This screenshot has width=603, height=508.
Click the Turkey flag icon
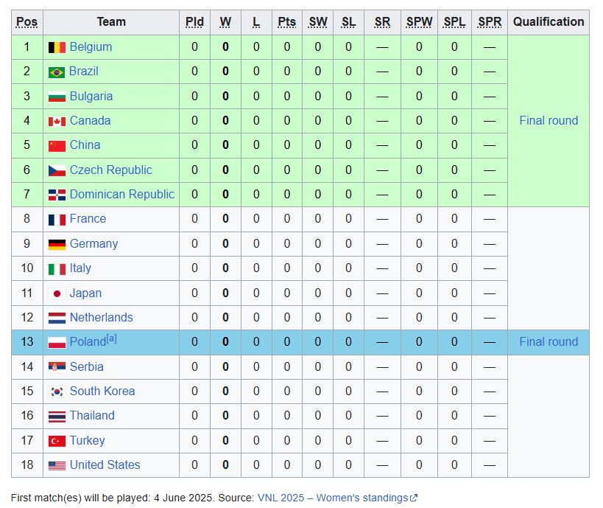point(57,441)
